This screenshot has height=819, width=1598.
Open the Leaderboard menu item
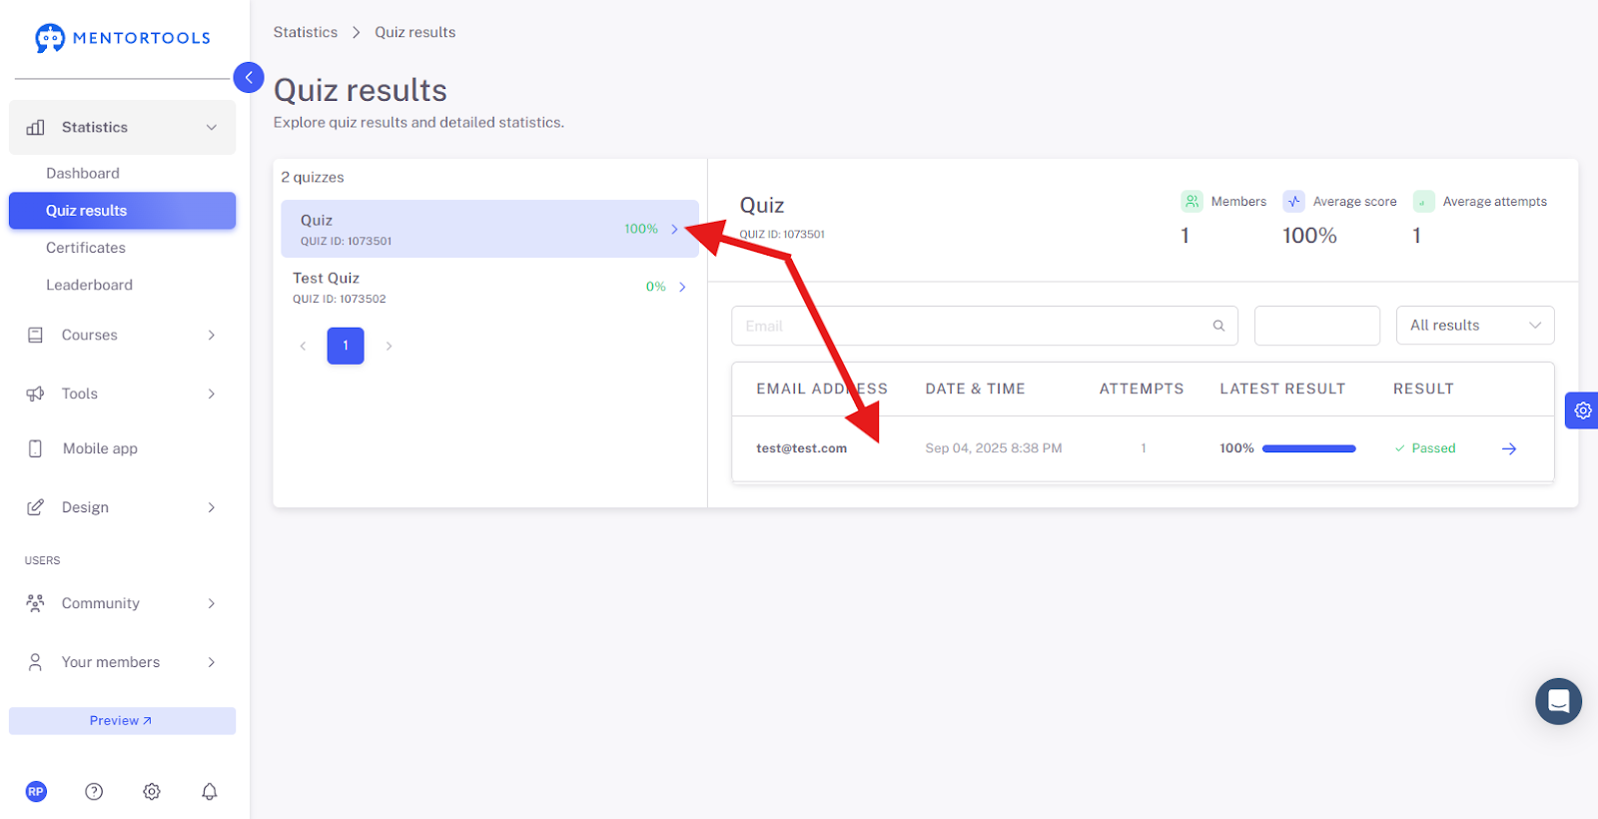pos(89,285)
